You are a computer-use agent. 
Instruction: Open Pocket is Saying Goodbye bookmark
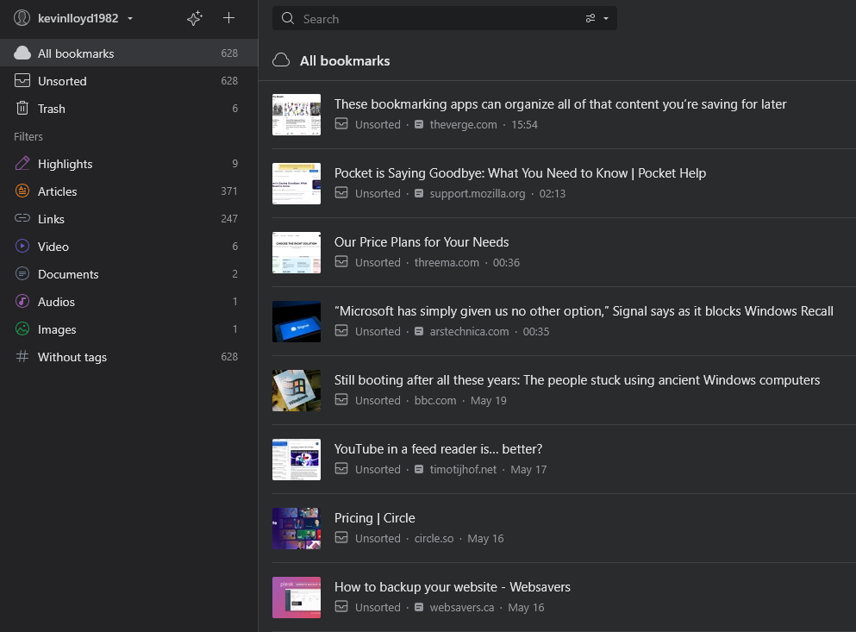[520, 173]
